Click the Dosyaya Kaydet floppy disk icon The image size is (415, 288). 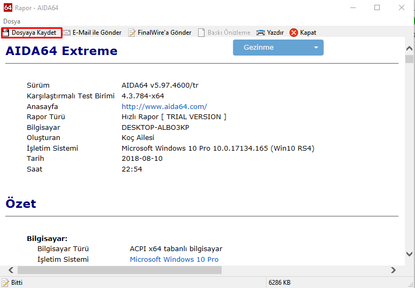[5, 33]
